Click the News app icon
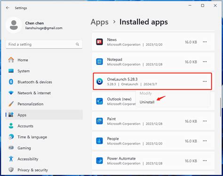 (99, 42)
